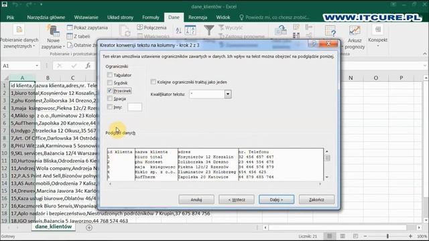Switch to Układ strony tab

pyautogui.click(x=120, y=17)
